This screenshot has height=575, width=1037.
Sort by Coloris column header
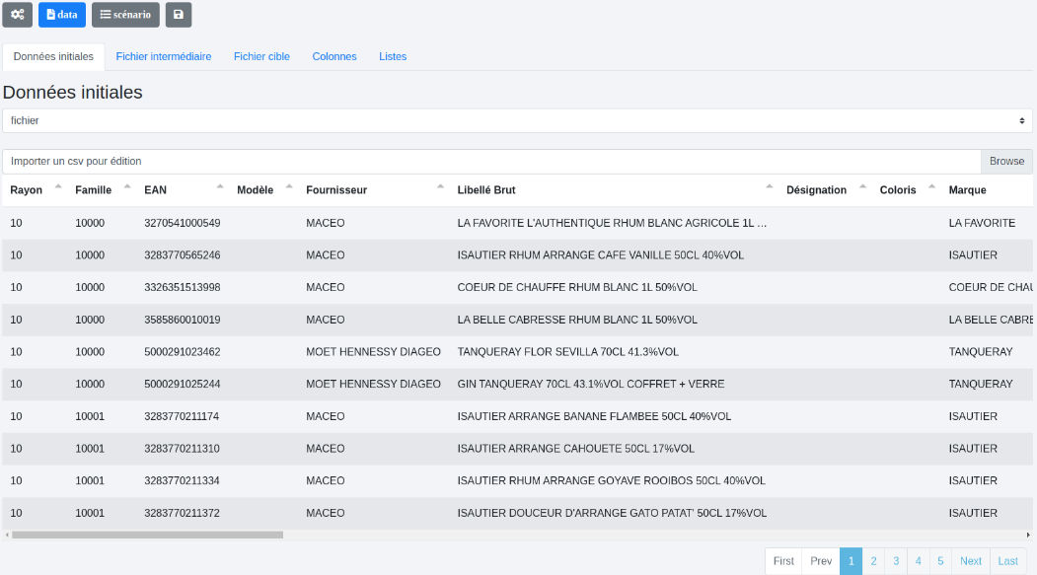pyautogui.click(x=898, y=190)
